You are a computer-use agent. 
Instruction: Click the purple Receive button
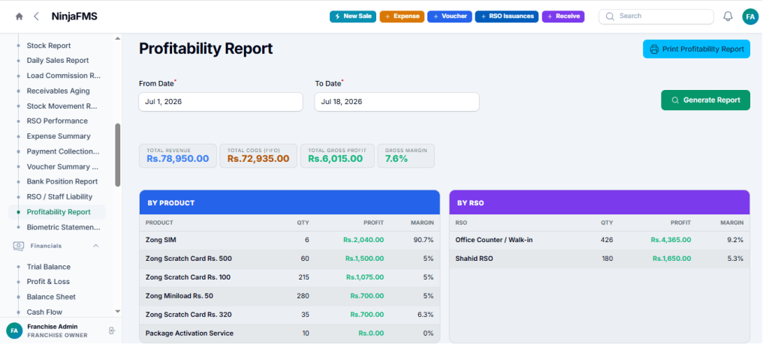pyautogui.click(x=563, y=16)
